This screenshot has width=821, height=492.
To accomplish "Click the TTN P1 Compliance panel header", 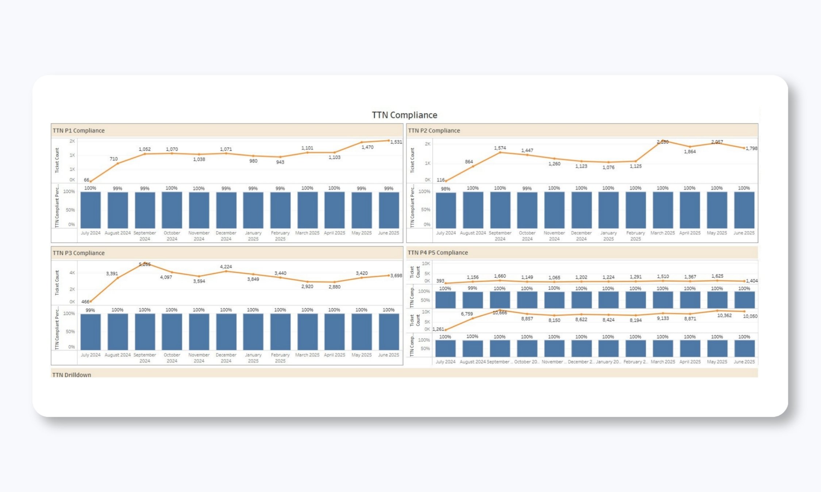I will click(x=78, y=130).
